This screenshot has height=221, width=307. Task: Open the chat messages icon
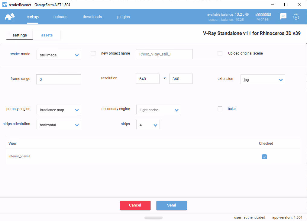(283, 17)
